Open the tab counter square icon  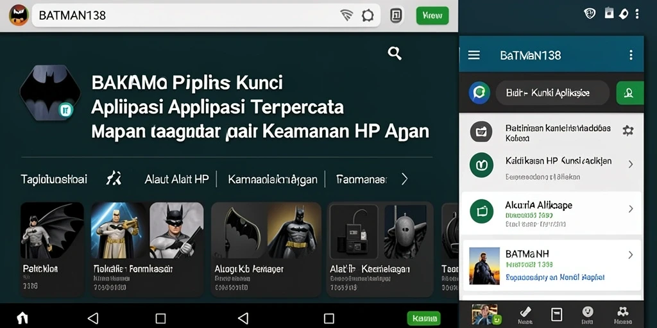point(396,16)
